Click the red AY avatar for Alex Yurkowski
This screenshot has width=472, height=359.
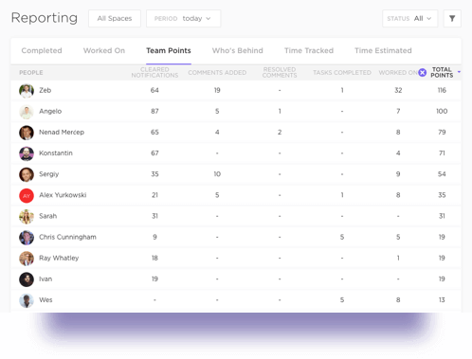27,196
